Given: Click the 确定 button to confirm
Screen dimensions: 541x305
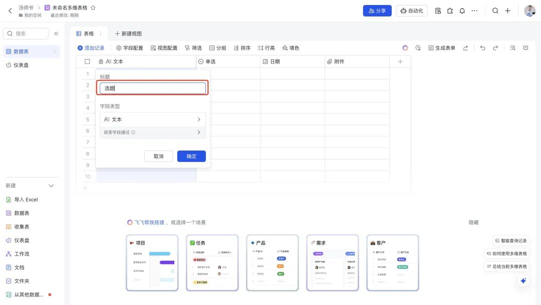Looking at the screenshot, I should pyautogui.click(x=191, y=156).
